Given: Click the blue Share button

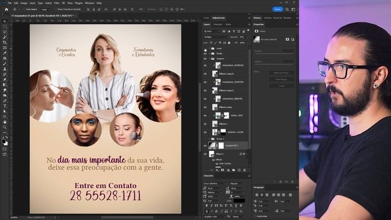Looking at the screenshot, I should point(277,9).
